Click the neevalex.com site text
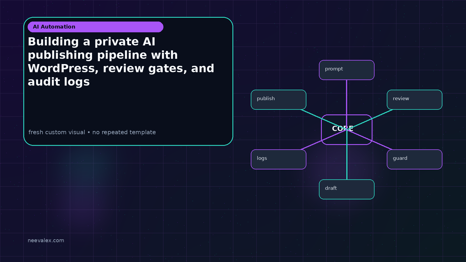The height and width of the screenshot is (262, 466). point(46,240)
